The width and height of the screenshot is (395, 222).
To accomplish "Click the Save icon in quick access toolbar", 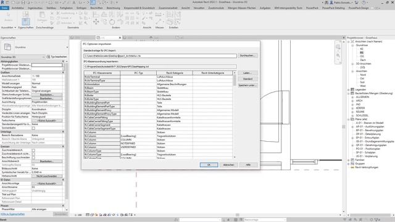I will (x=23, y=2).
